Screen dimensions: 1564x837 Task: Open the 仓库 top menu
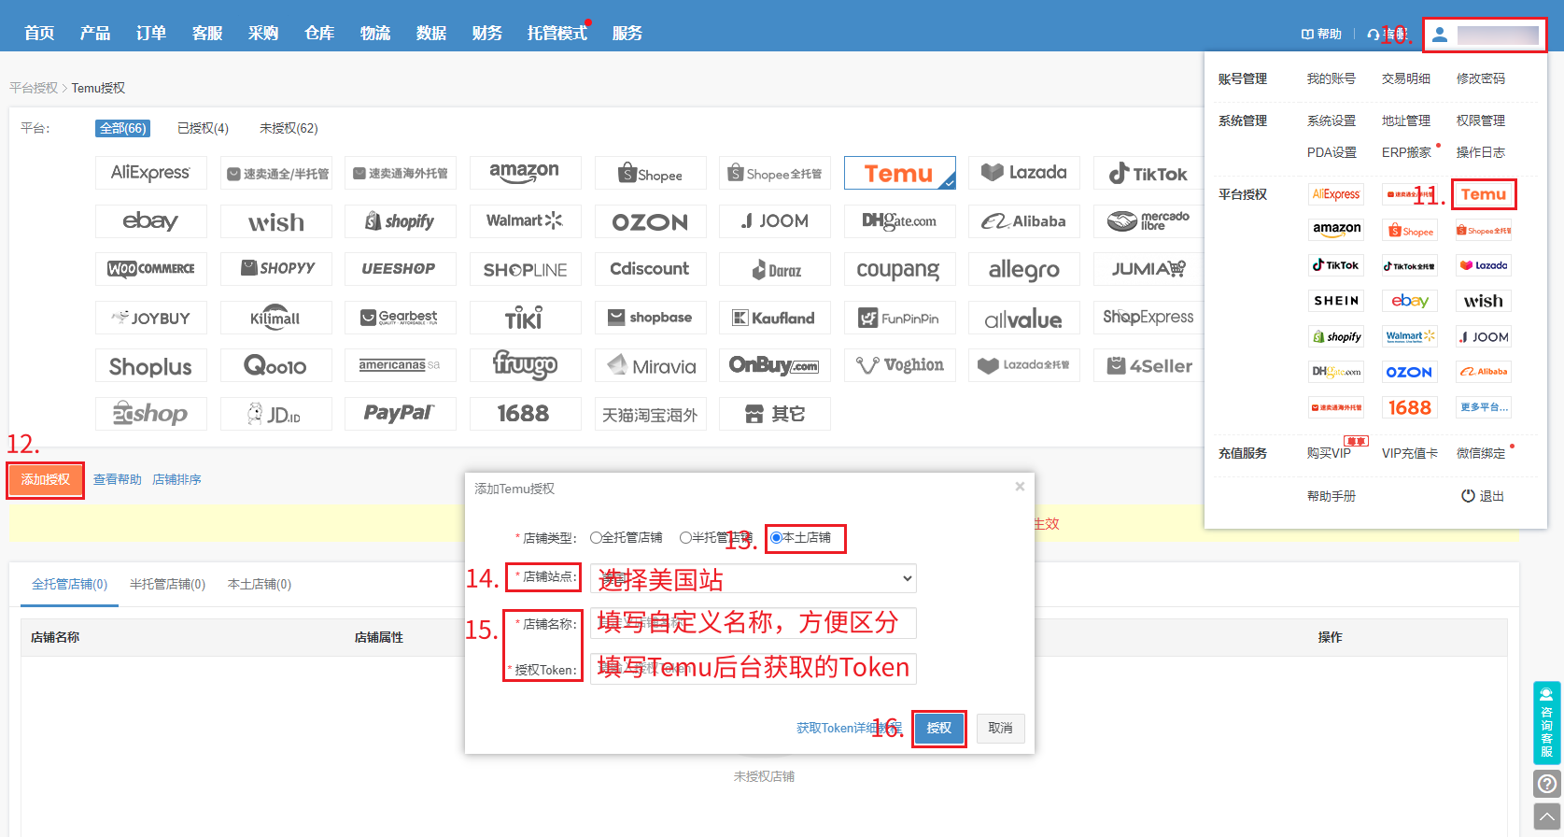click(319, 33)
